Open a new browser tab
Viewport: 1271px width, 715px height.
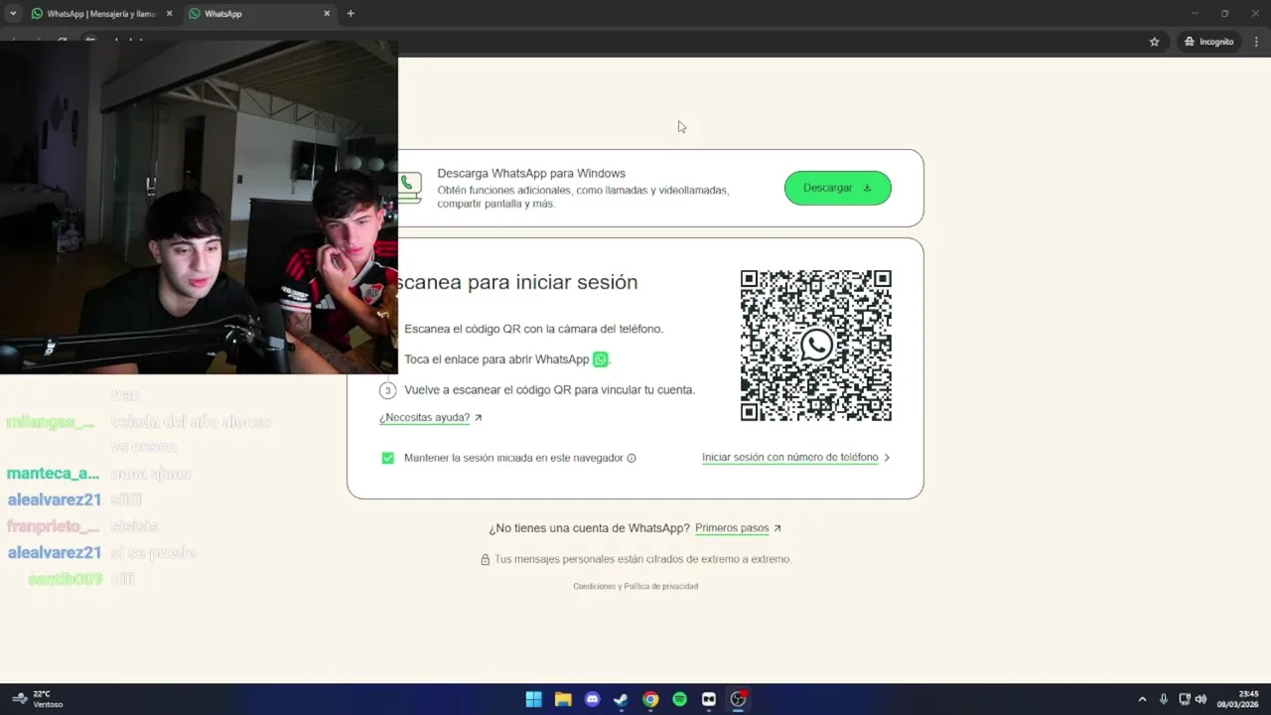(x=351, y=14)
